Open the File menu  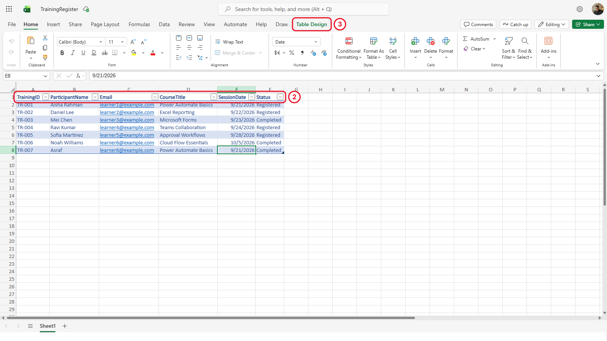pos(12,24)
